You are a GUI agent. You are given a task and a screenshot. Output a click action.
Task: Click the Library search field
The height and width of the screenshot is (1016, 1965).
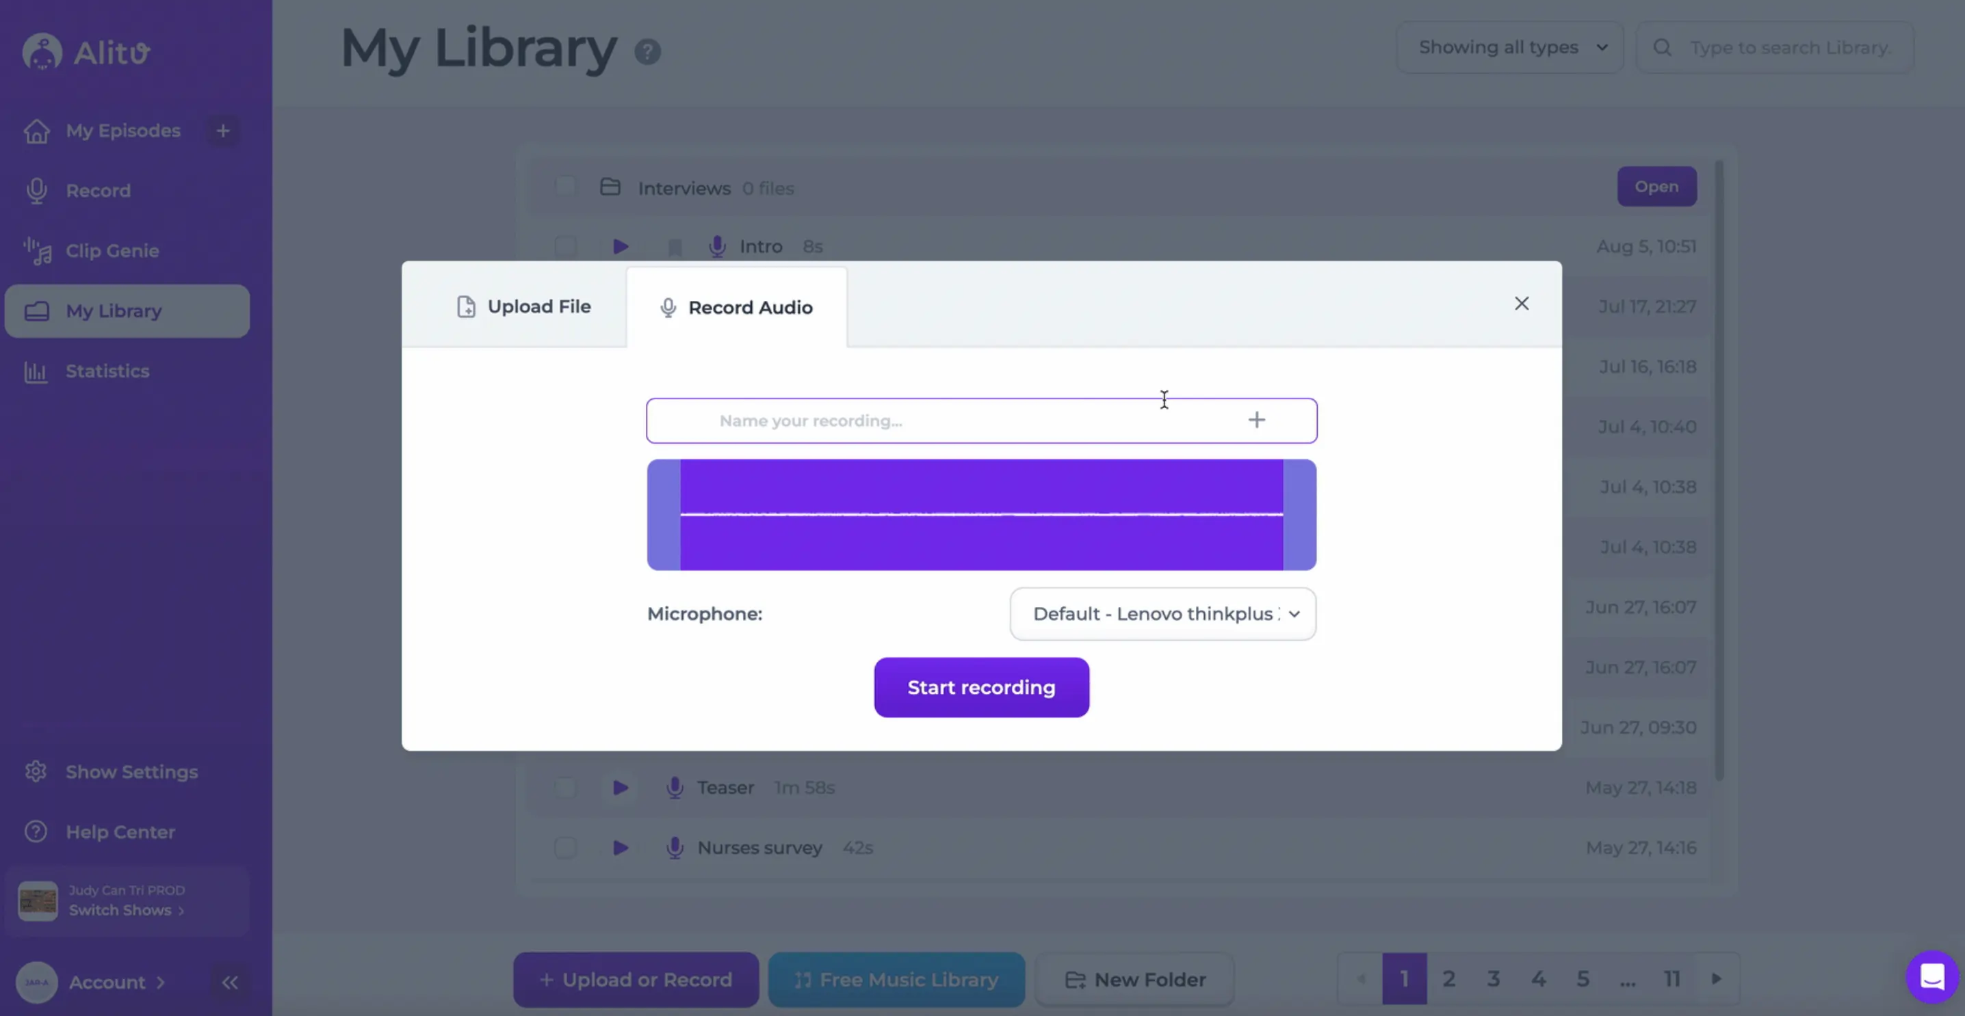pyautogui.click(x=1775, y=47)
